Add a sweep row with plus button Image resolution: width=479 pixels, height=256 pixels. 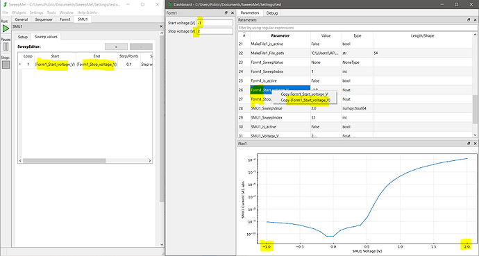[x=116, y=46]
